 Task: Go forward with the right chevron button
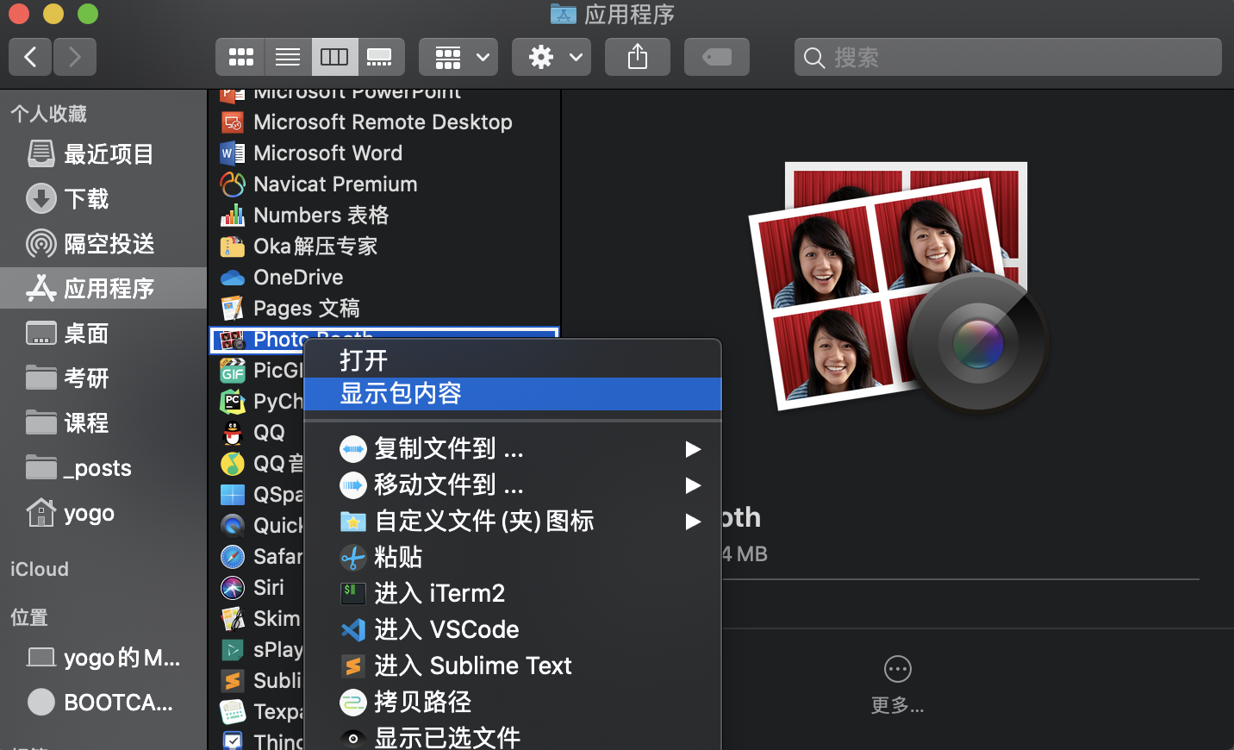point(75,57)
